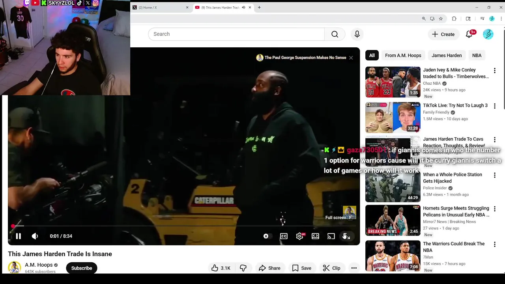Open When a Whole Police Station thumbnail
Viewport: 505px width, 284px height.
coord(393,187)
